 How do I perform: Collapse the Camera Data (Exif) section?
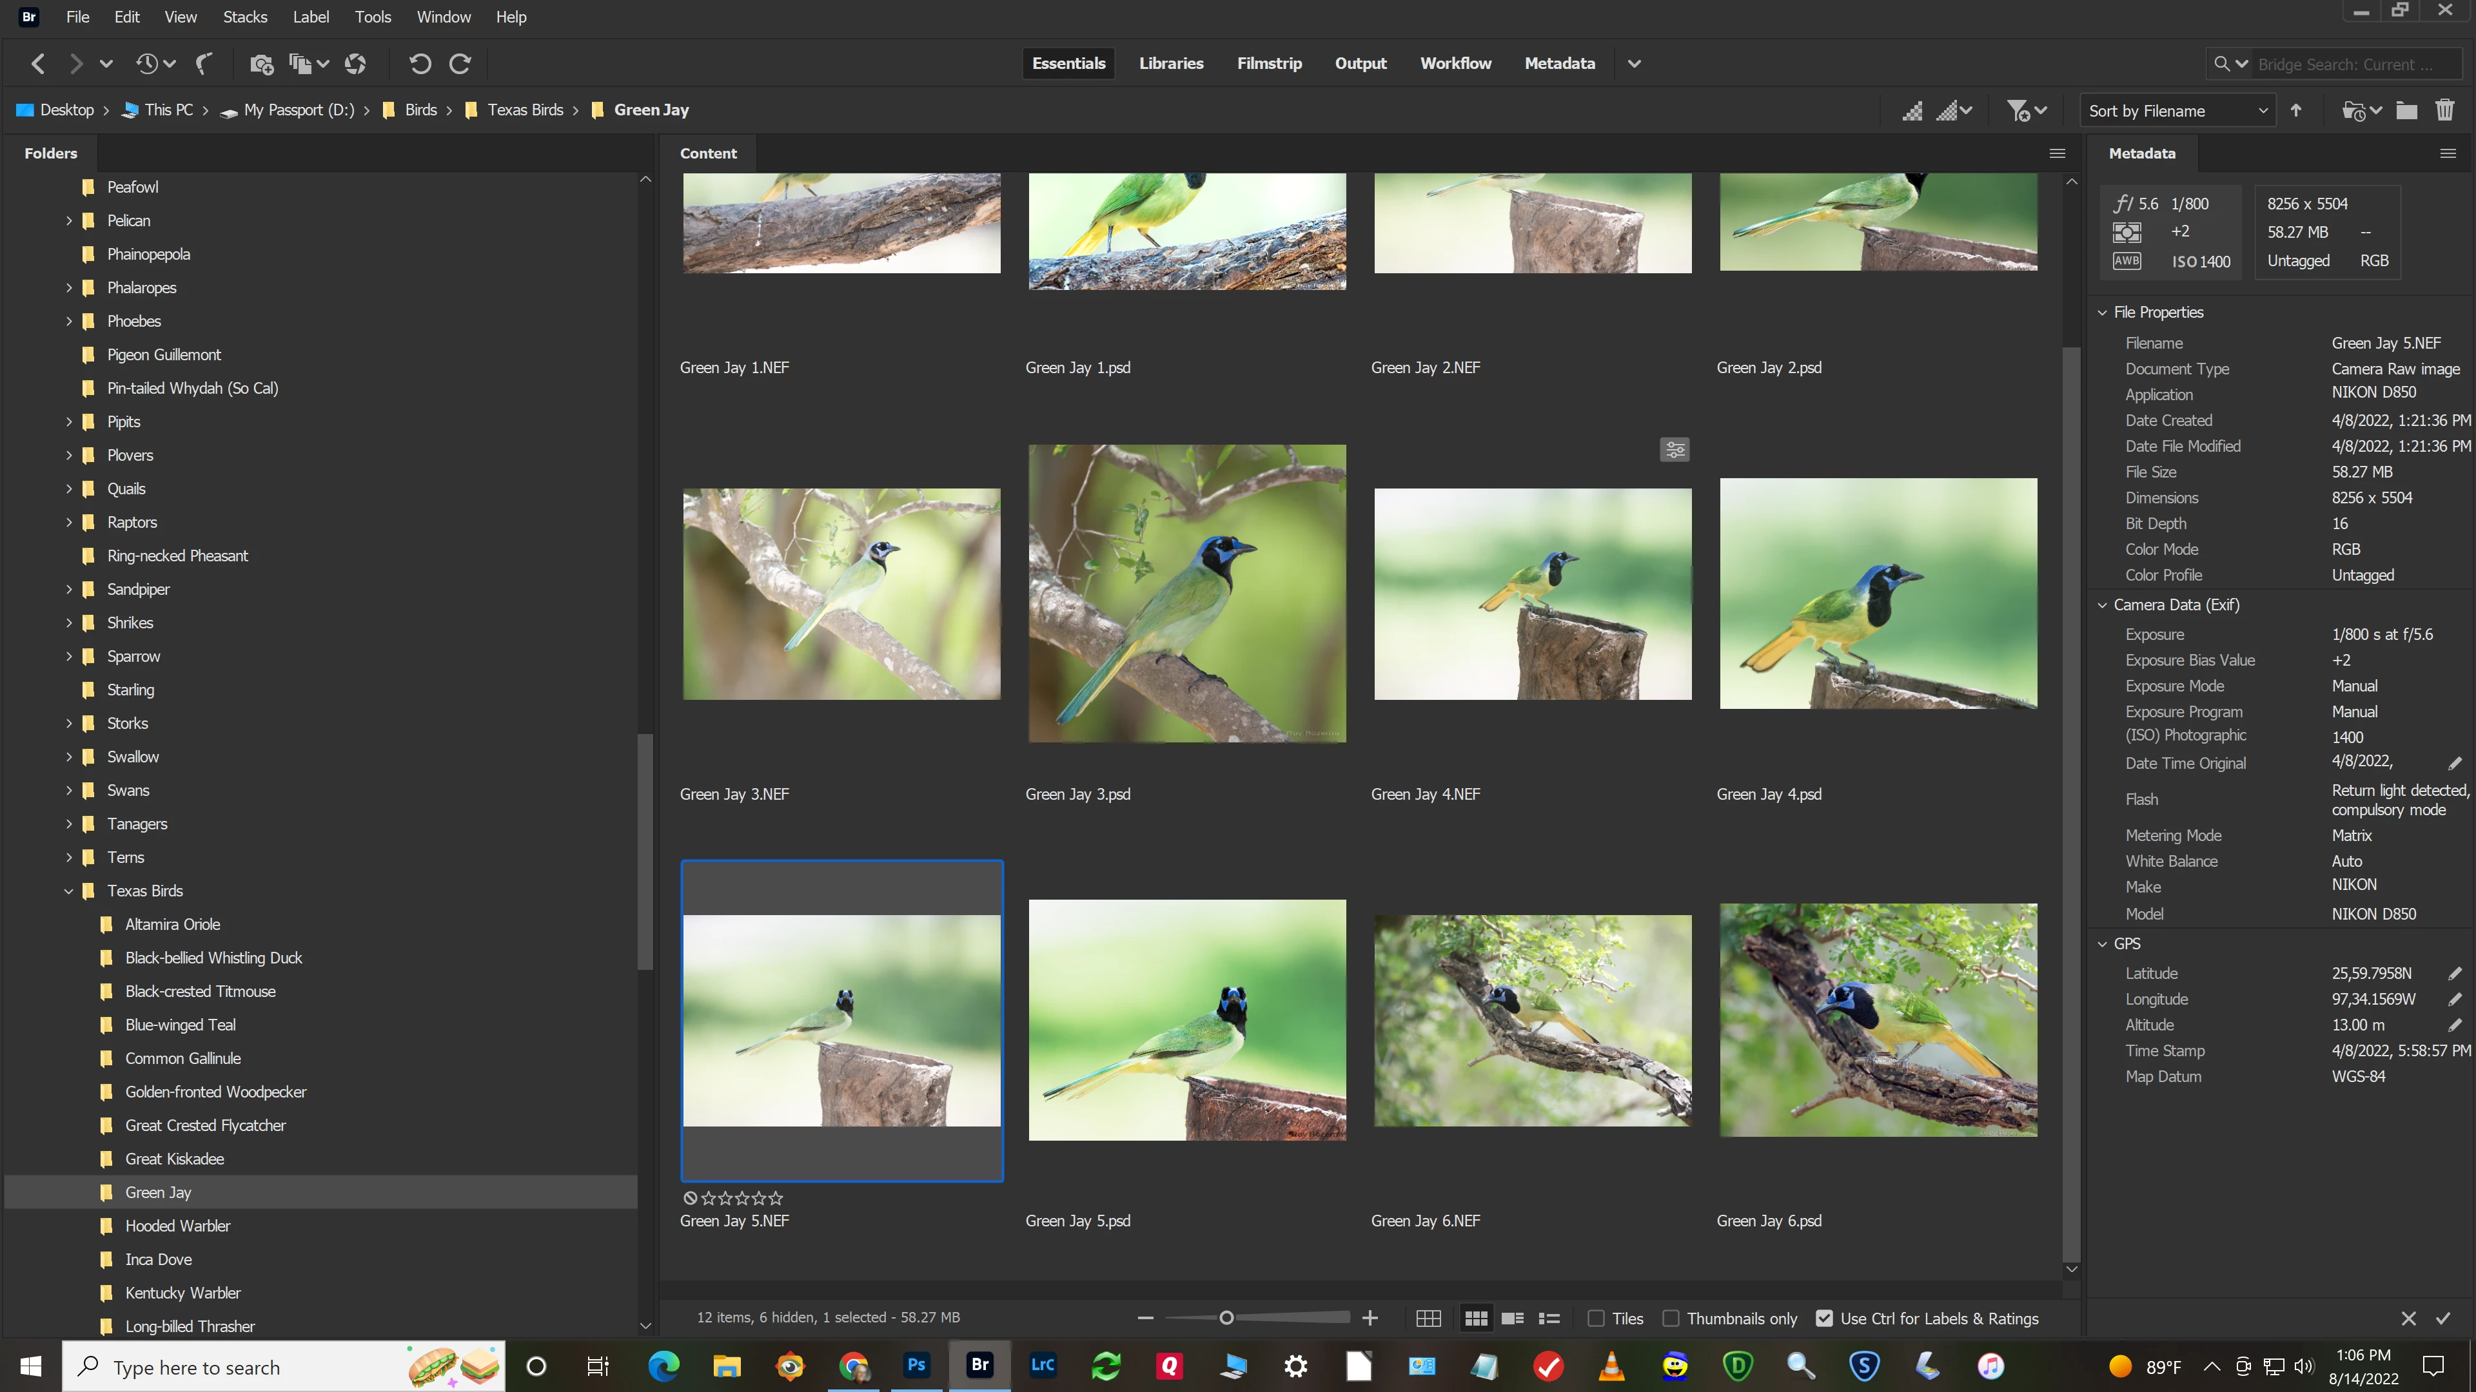coord(2102,604)
